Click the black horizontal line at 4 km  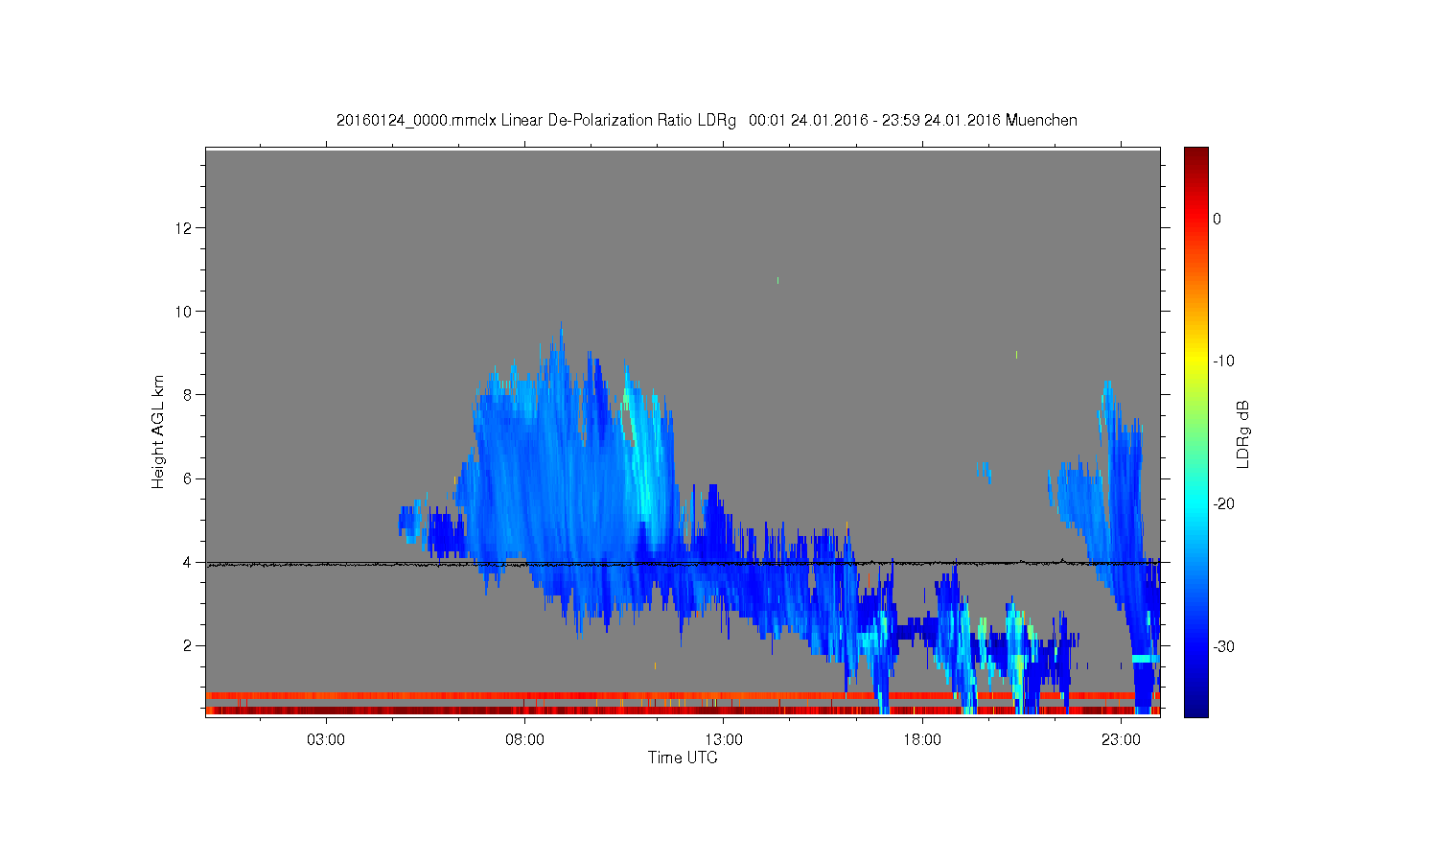tap(683, 564)
